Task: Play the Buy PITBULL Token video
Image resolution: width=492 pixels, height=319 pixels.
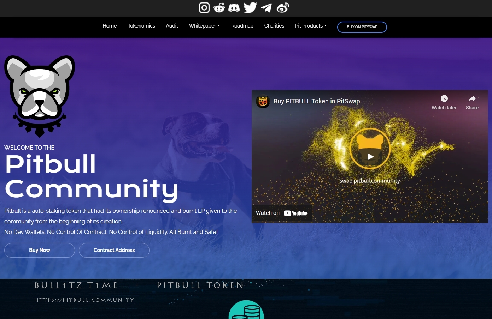Action: pyautogui.click(x=370, y=156)
